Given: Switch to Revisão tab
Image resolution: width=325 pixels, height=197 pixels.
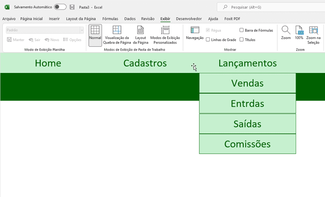Looking at the screenshot, I should 148,19.
